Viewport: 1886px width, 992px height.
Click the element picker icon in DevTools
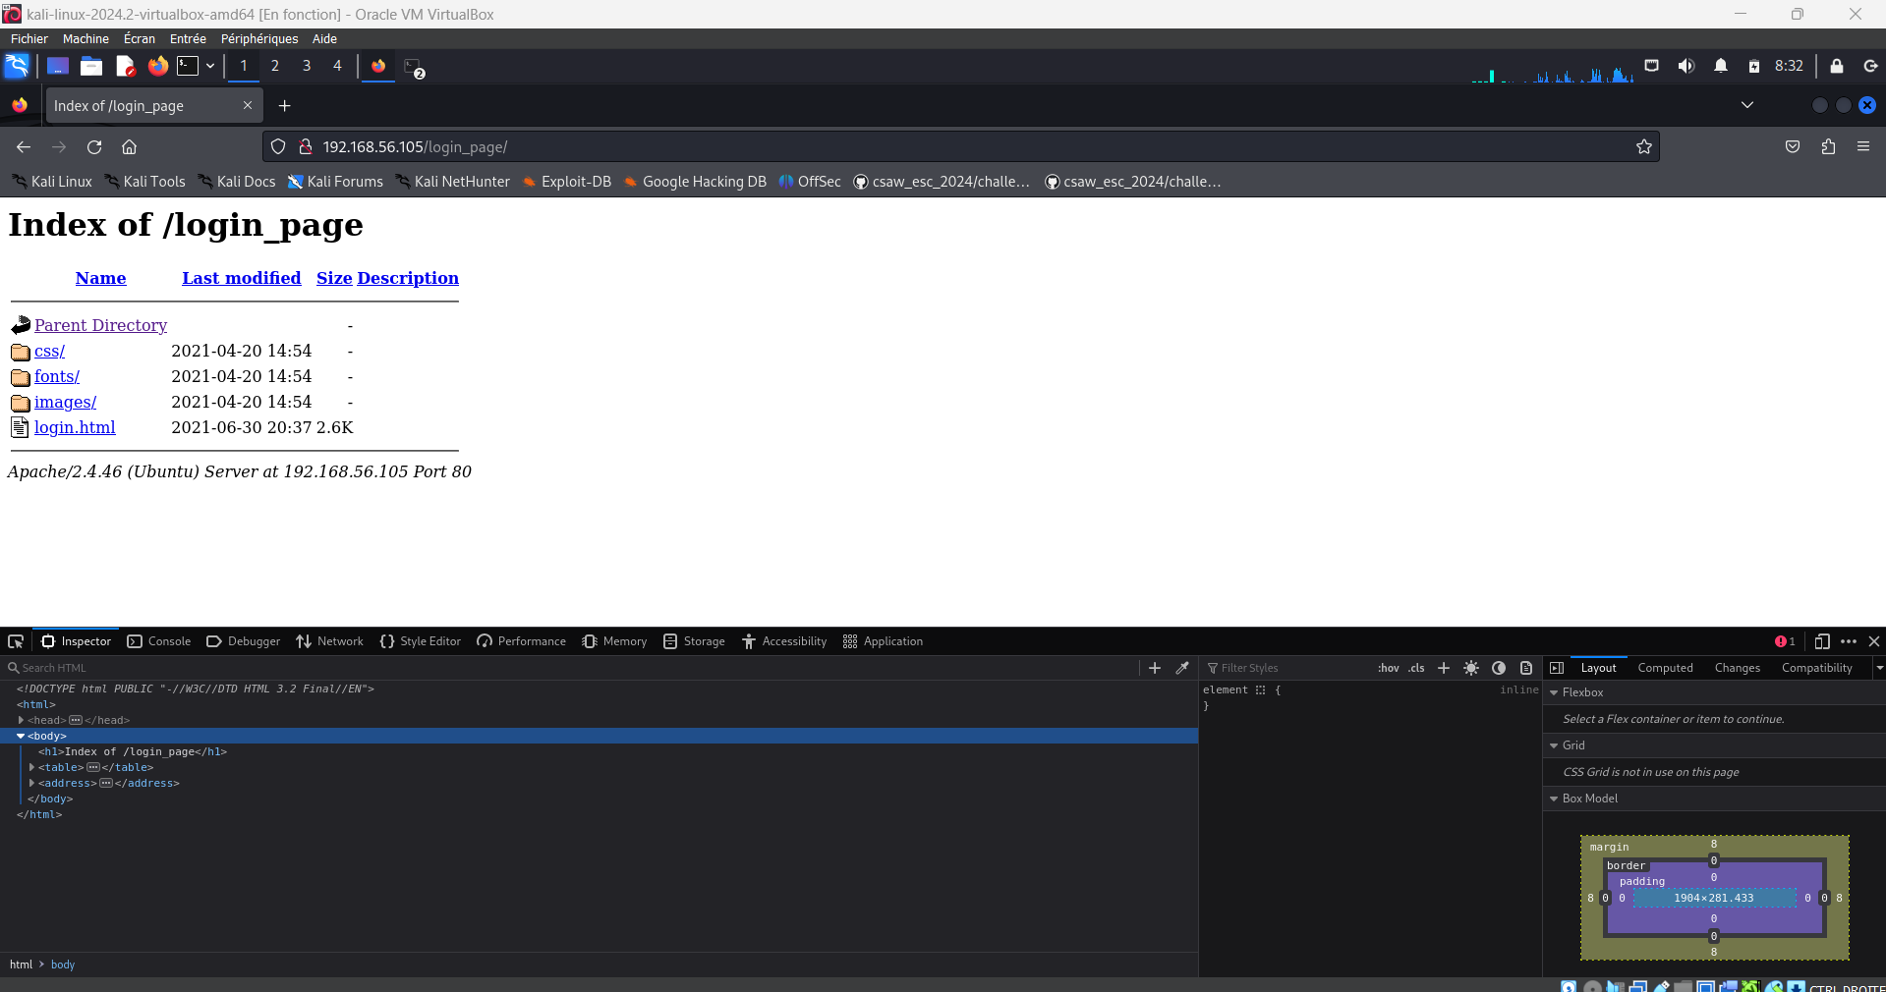pos(16,641)
